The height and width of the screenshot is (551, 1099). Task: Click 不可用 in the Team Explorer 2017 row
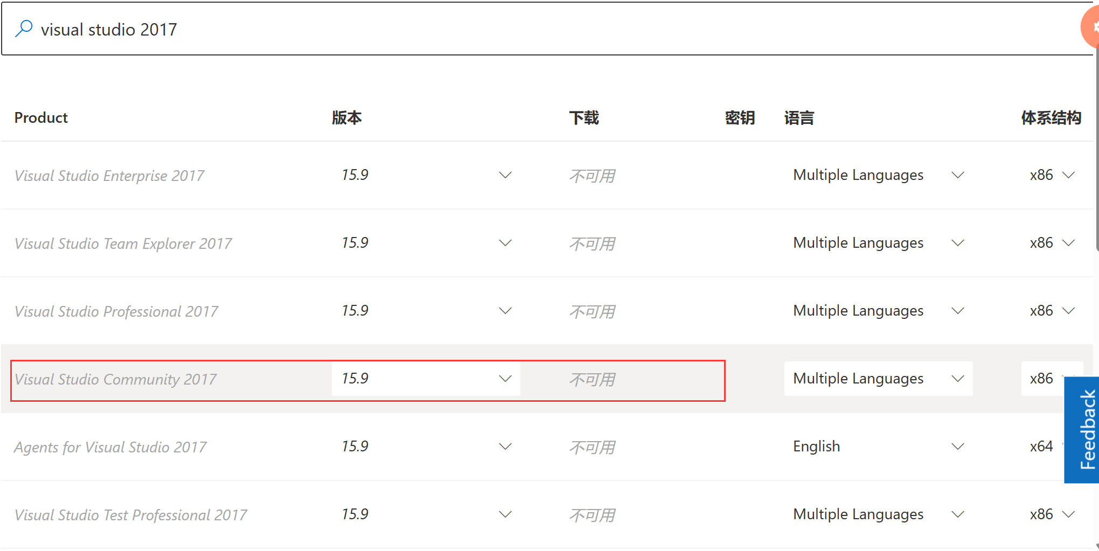tap(592, 243)
